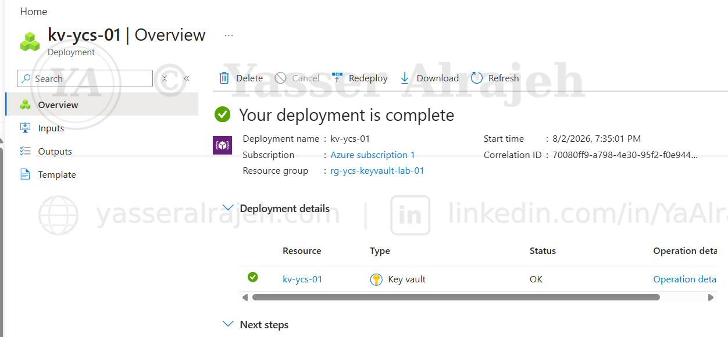Click the green check in kv-ycs-01 row
This screenshot has width=728, height=337.
pyautogui.click(x=253, y=277)
